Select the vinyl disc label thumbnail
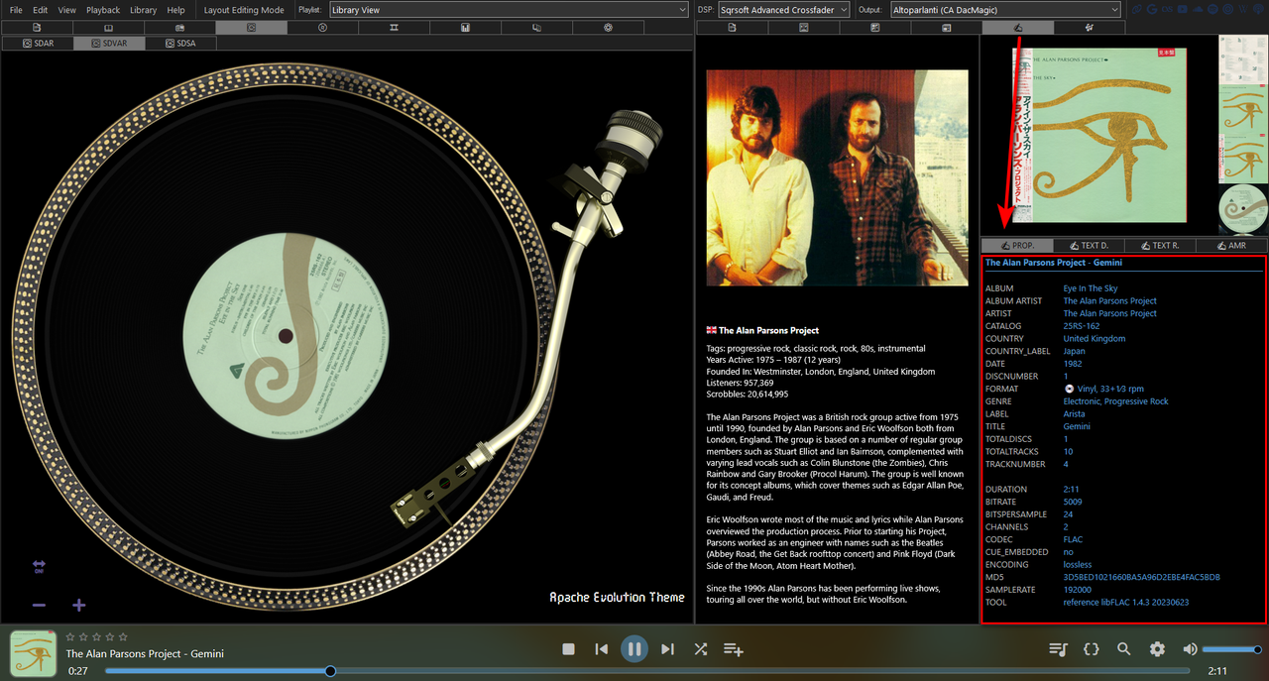The width and height of the screenshot is (1269, 681). [1242, 209]
